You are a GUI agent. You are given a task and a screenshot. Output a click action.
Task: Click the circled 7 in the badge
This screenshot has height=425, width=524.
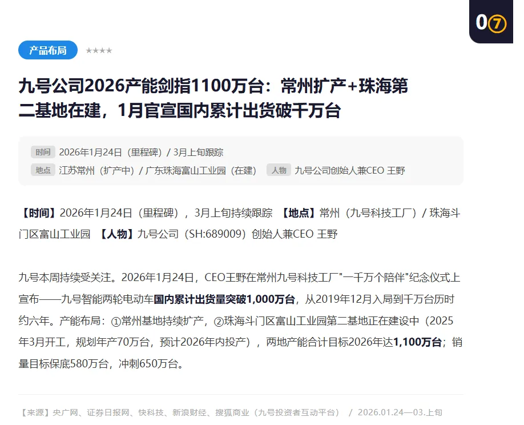point(497,23)
